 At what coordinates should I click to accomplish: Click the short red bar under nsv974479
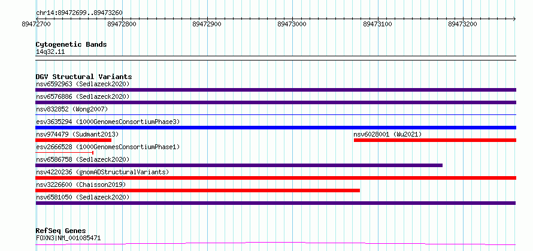(x=74, y=140)
